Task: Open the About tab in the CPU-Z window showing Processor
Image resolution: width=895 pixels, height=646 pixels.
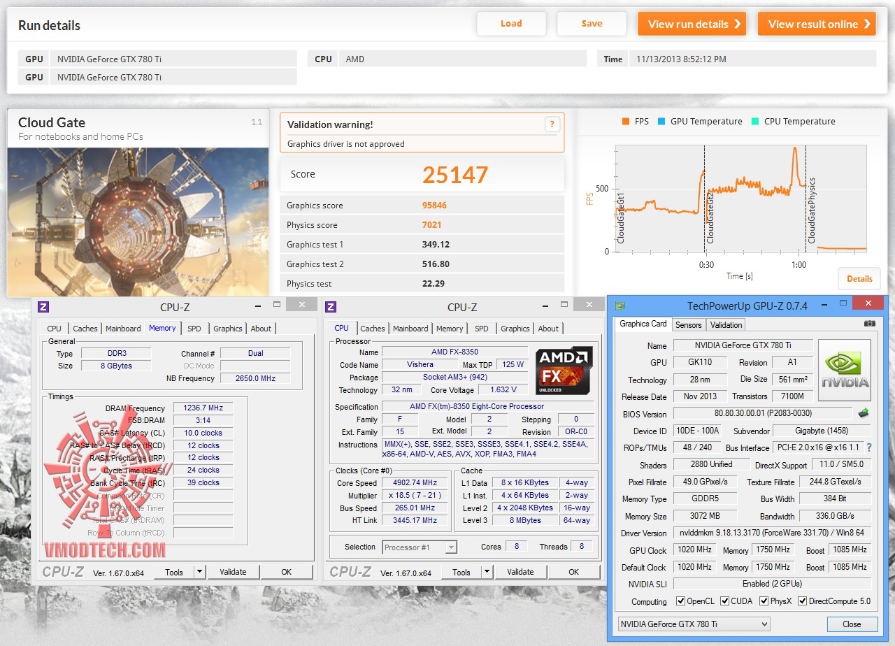Action: 548,329
